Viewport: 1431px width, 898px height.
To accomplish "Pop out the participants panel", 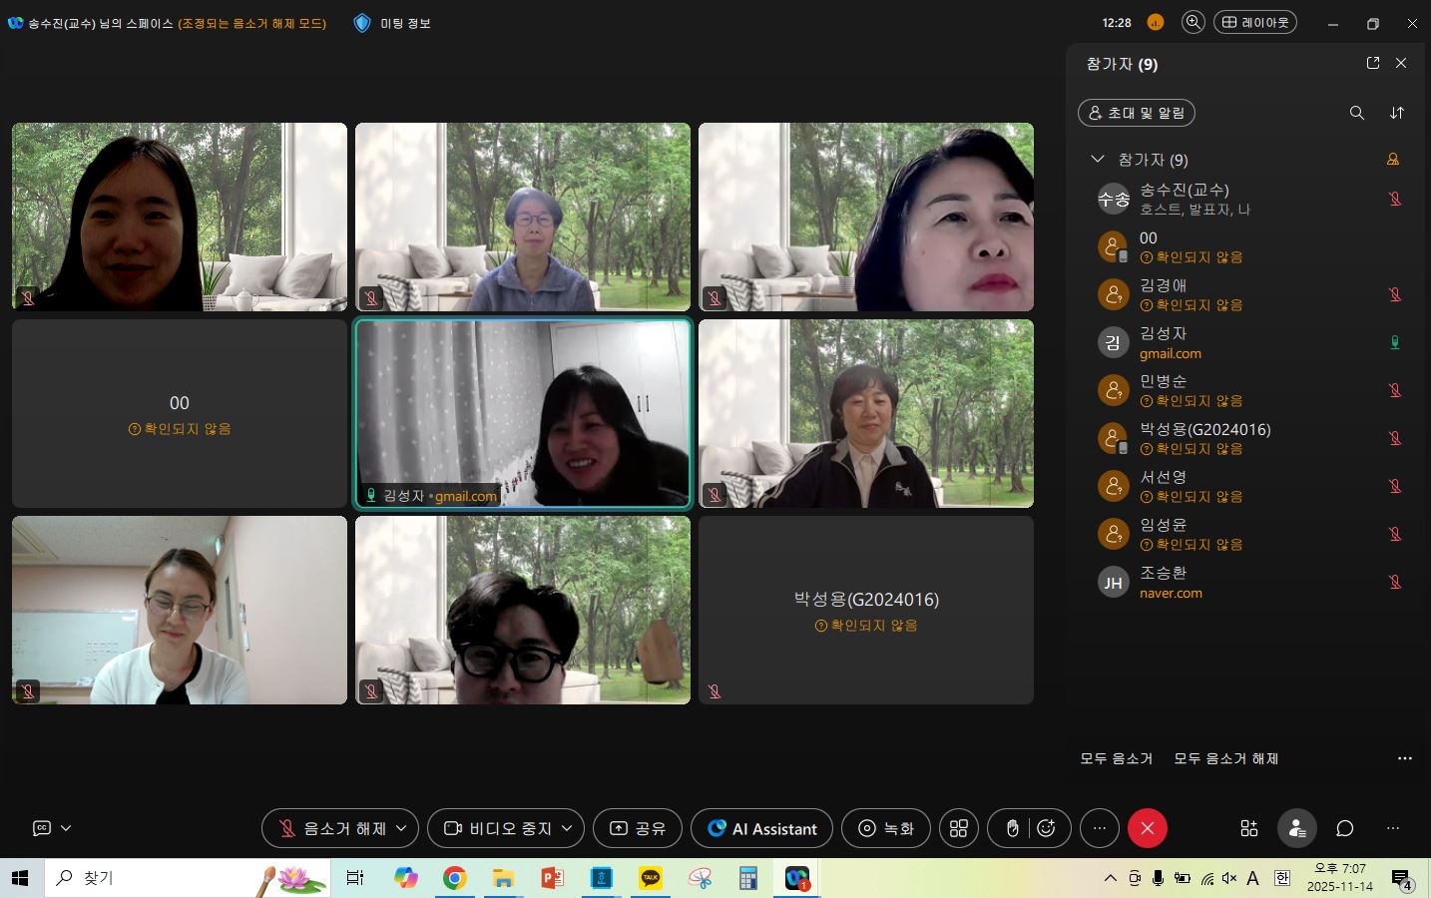I will point(1372,63).
